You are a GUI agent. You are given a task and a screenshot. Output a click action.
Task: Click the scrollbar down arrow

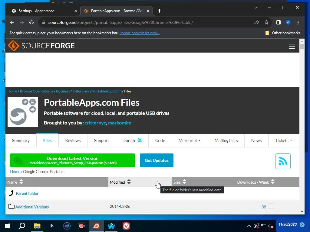(x=302, y=212)
